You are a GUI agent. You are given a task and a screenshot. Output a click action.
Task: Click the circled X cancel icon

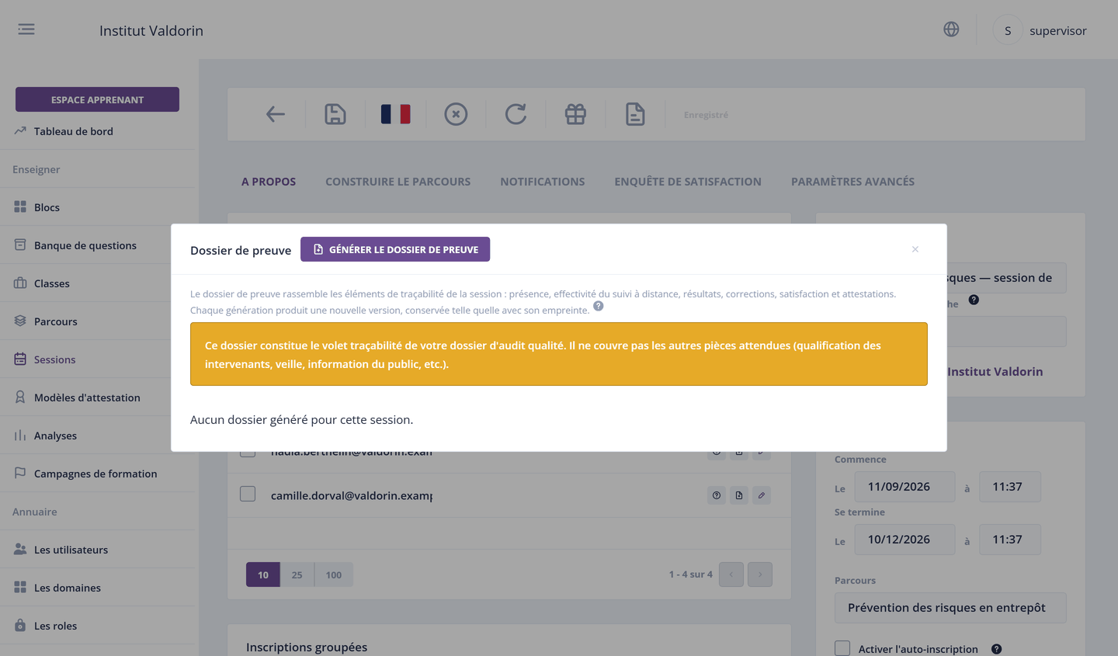456,114
